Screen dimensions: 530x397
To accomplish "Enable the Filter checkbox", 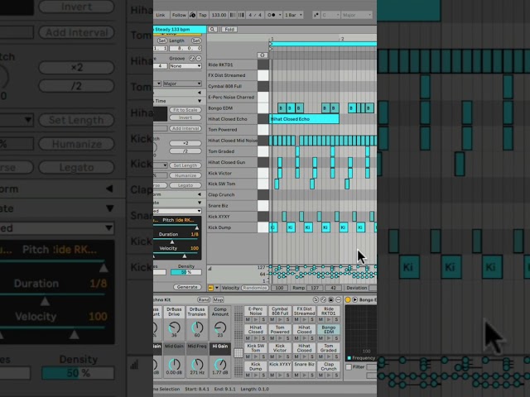I will pyautogui.click(x=349, y=367).
